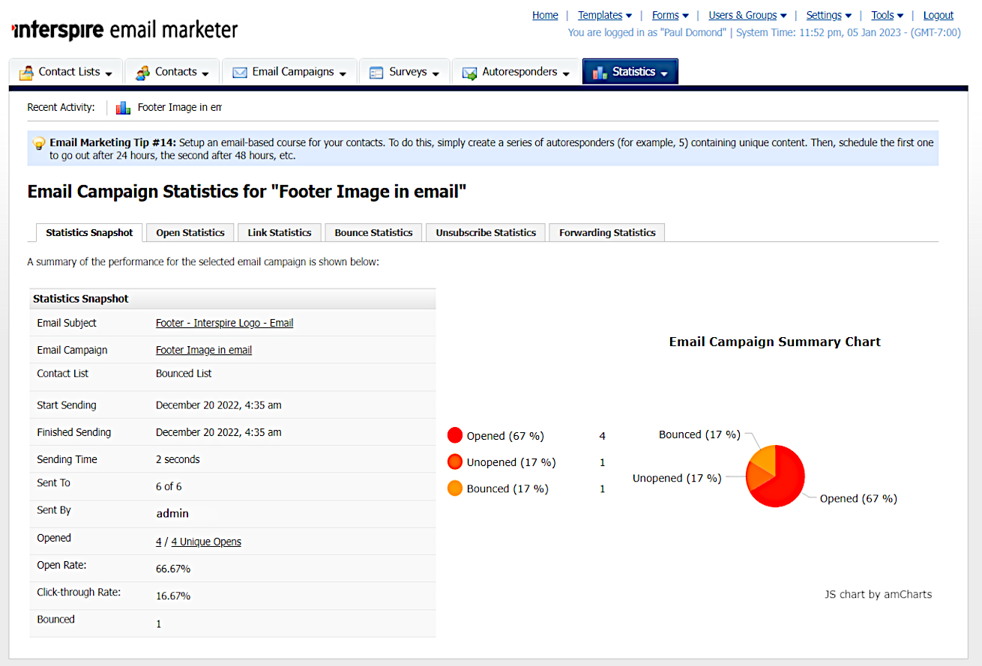
Task: Expand the Email Campaigns menu arrow
Action: pos(343,73)
